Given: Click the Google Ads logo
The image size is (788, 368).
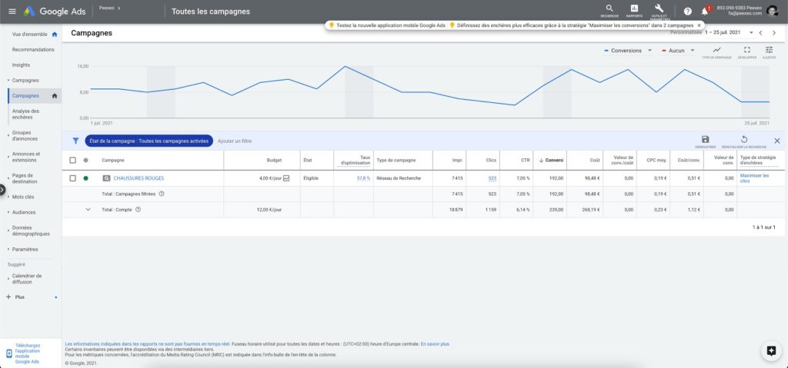Looking at the screenshot, I should [55, 12].
